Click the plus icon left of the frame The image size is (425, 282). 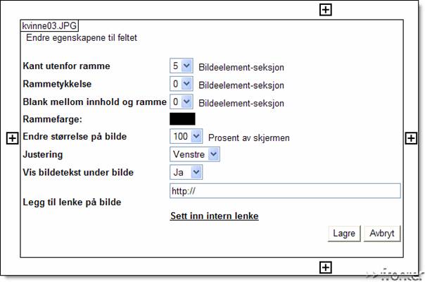pos(12,139)
